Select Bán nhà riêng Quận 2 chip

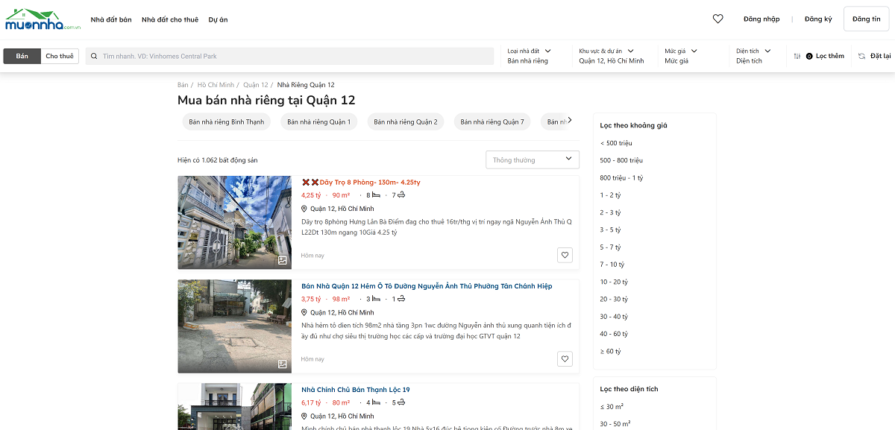[406, 121]
